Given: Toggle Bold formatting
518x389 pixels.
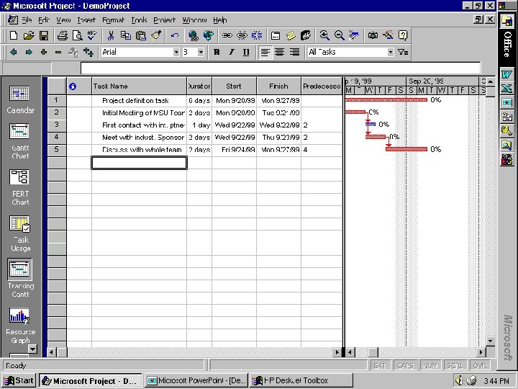Looking at the screenshot, I should pyautogui.click(x=217, y=52).
